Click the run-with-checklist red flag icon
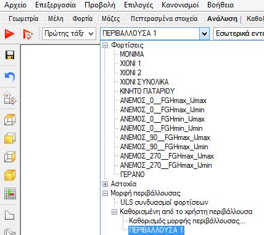The width and height of the screenshot is (264, 235). point(28,34)
